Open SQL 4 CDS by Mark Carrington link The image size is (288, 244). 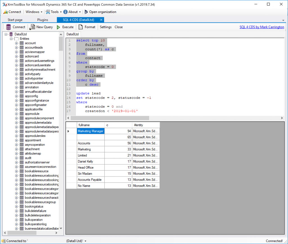262,27
